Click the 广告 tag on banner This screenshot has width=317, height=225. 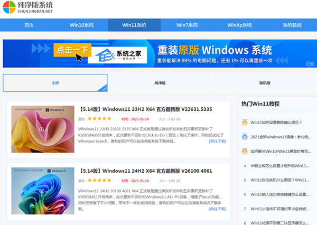[x=310, y=63]
